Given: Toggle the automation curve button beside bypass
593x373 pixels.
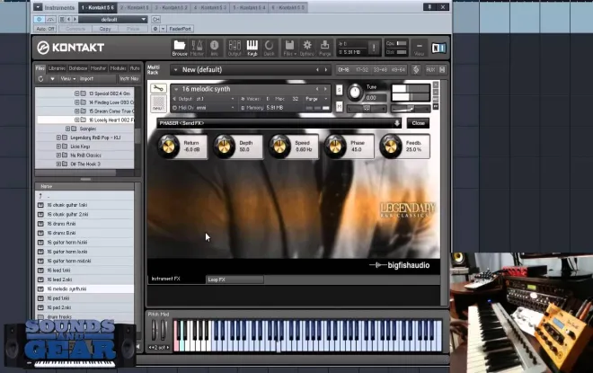Looking at the screenshot, I should tap(50, 19).
